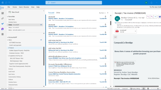Image resolution: width=161 pixels, height=90 pixels.
Task: Open the More Apps grid icon
Action: tap(3, 34)
